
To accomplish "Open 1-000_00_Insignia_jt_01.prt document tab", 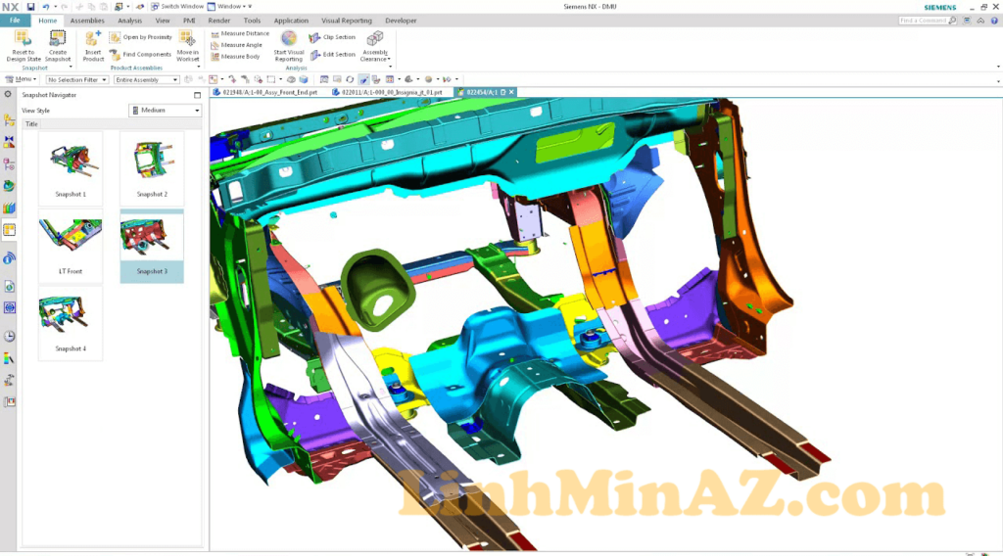I will tap(388, 92).
